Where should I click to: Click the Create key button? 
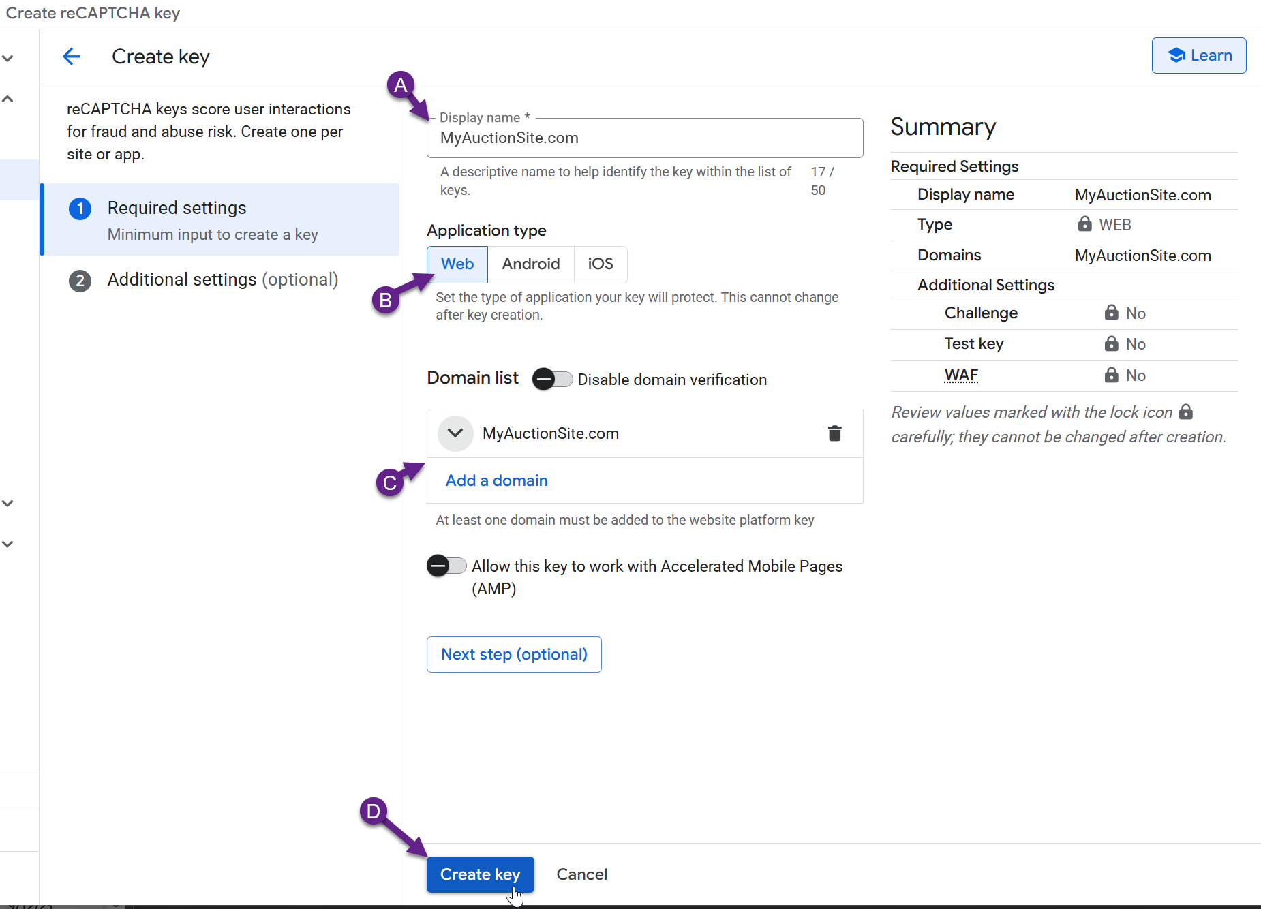tap(481, 874)
